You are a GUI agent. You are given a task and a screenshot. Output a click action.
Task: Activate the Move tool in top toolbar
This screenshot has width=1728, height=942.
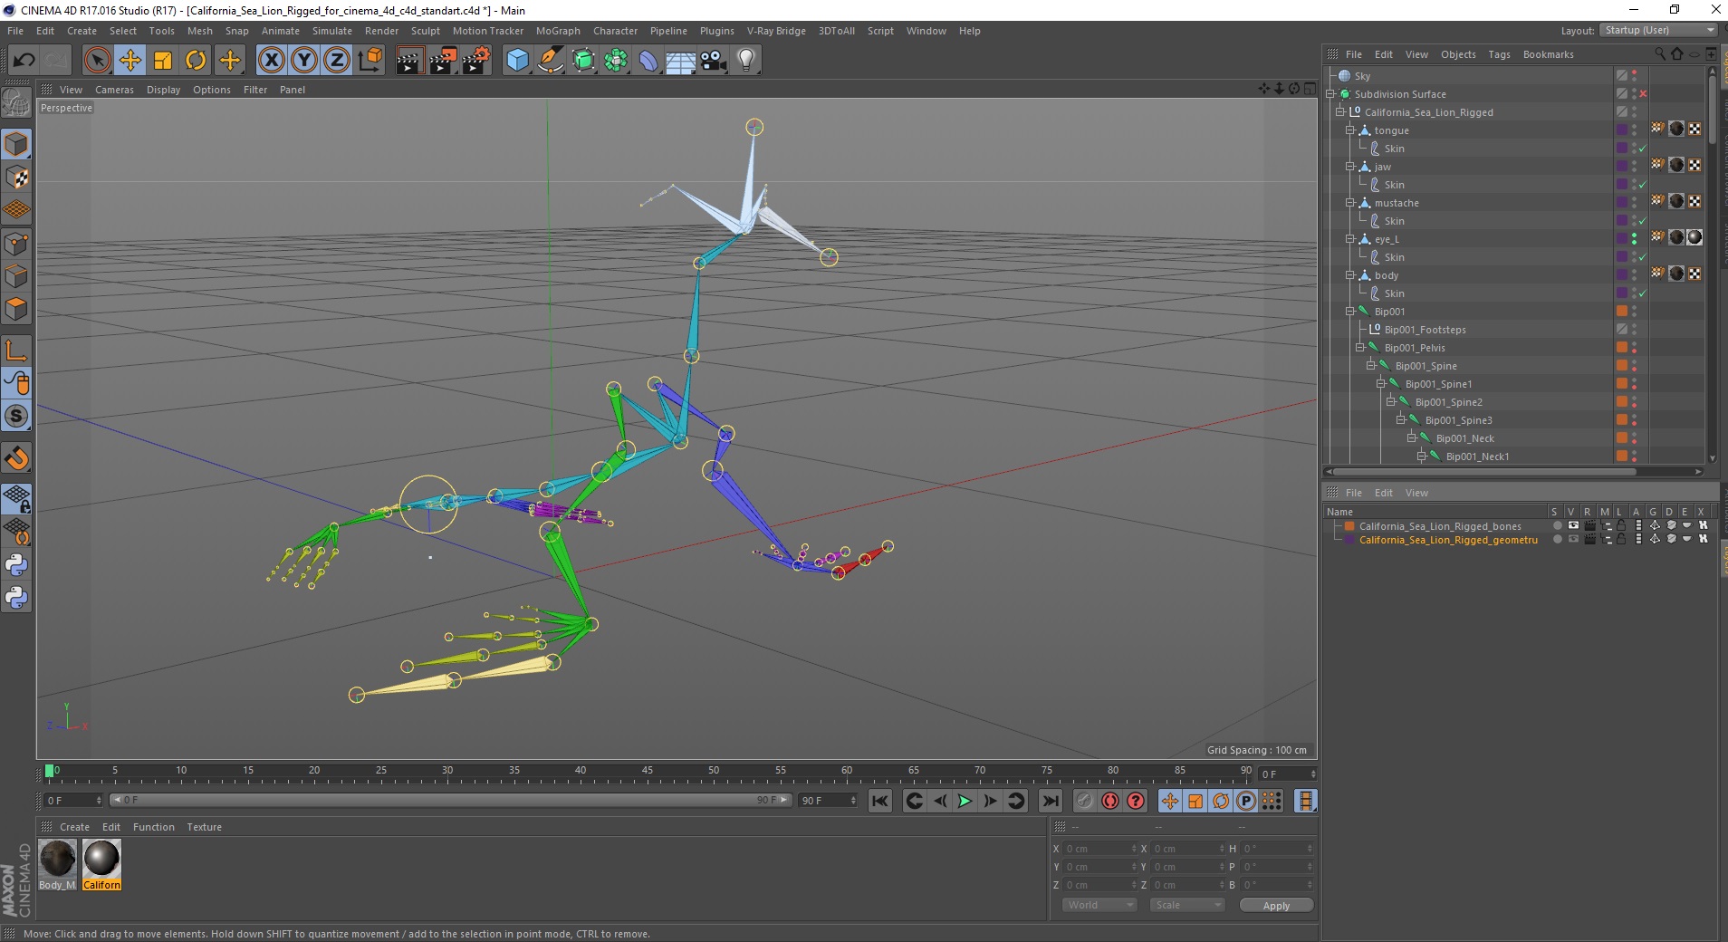click(130, 61)
